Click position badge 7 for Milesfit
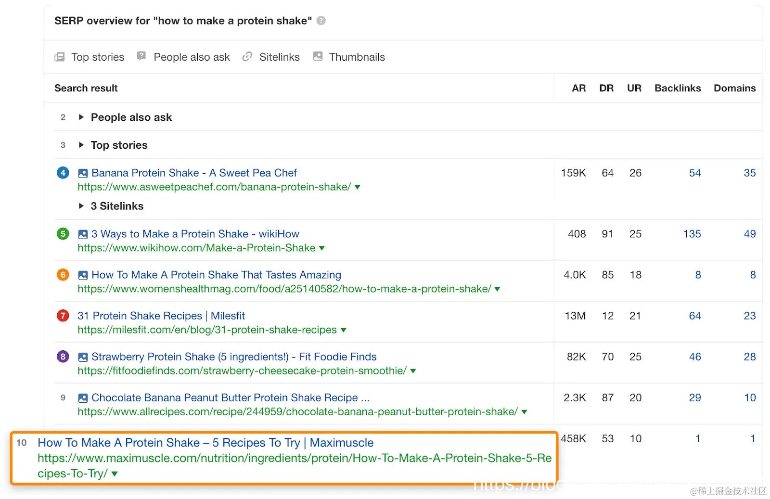The height and width of the screenshot is (499, 770). tap(63, 316)
